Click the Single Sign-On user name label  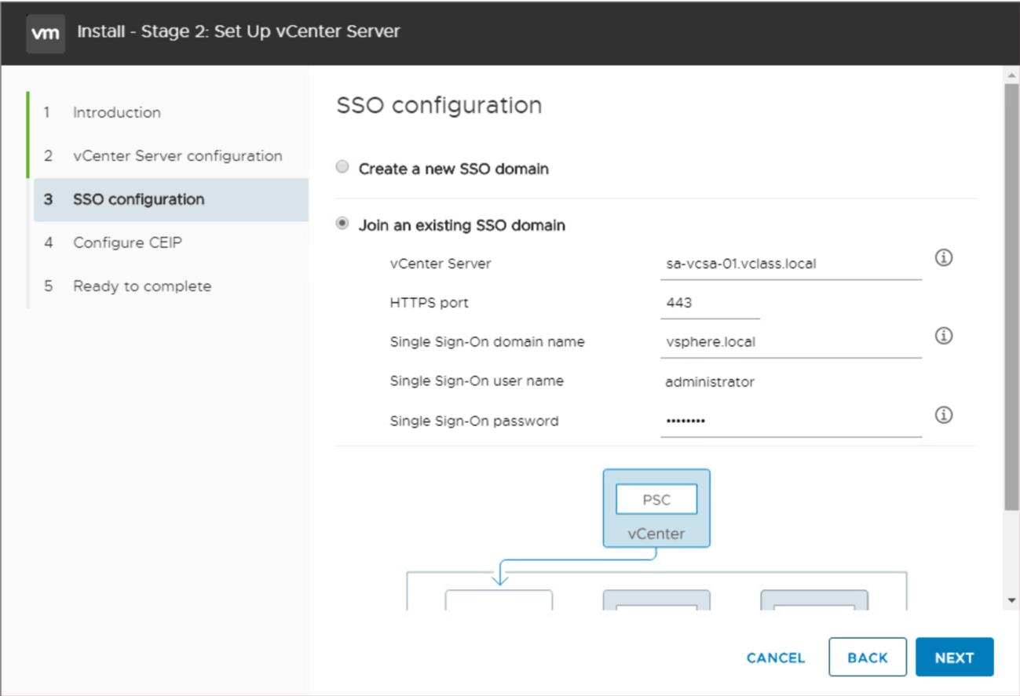click(x=477, y=381)
